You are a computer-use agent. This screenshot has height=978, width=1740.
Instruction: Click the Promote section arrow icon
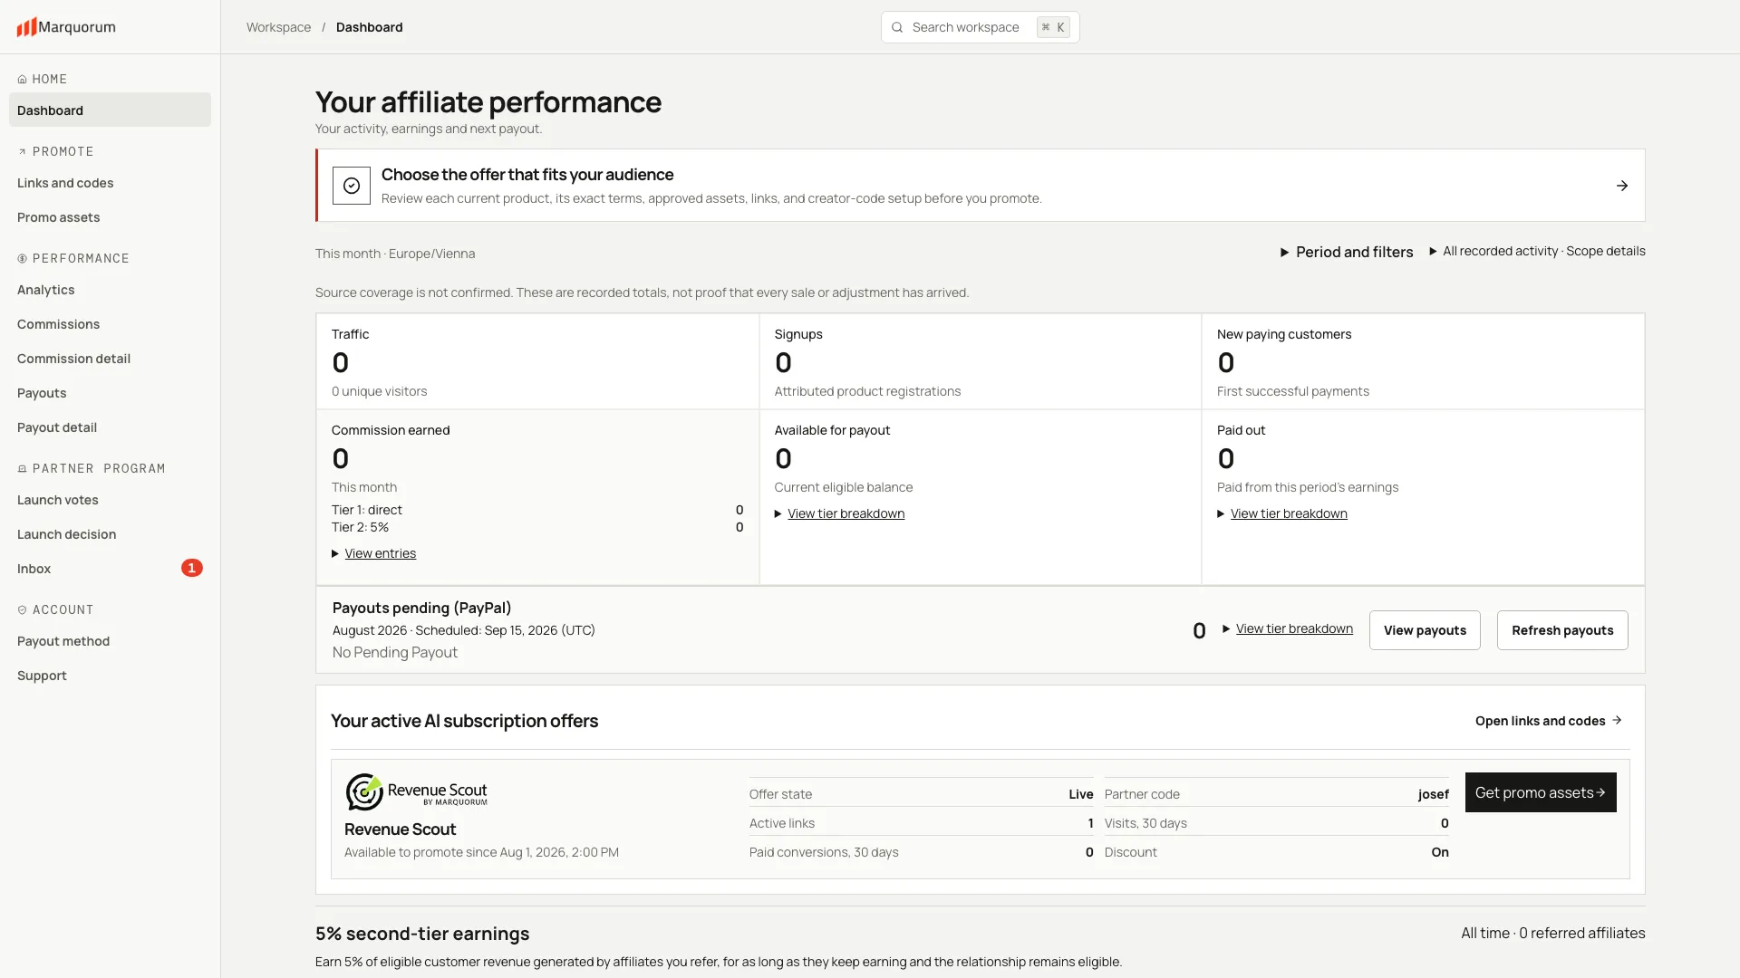click(22, 152)
